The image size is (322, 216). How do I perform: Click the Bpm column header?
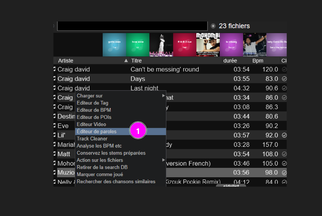point(258,61)
